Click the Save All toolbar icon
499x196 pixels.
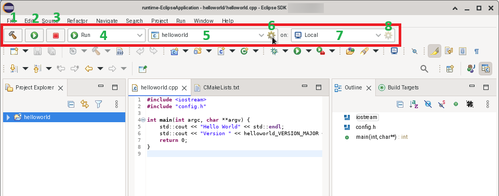click(x=51, y=51)
